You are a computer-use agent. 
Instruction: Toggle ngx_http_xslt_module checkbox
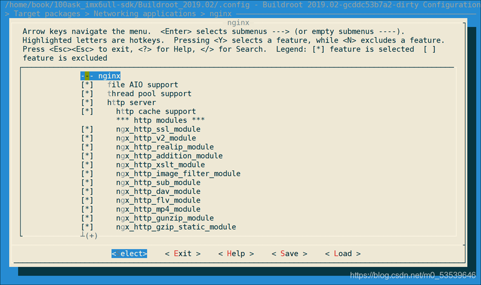[87, 165]
